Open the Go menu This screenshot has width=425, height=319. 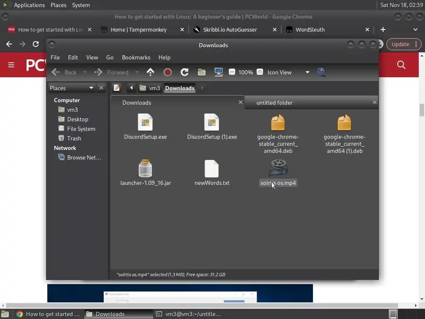click(x=110, y=57)
